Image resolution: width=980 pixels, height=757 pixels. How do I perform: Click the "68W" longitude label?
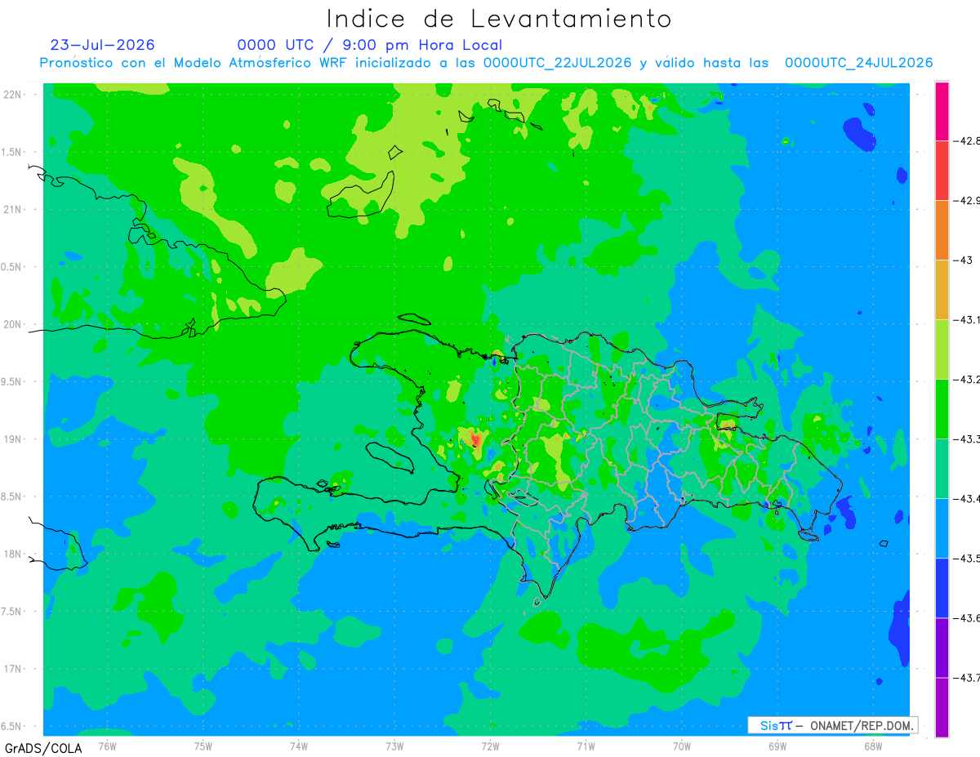(x=873, y=746)
